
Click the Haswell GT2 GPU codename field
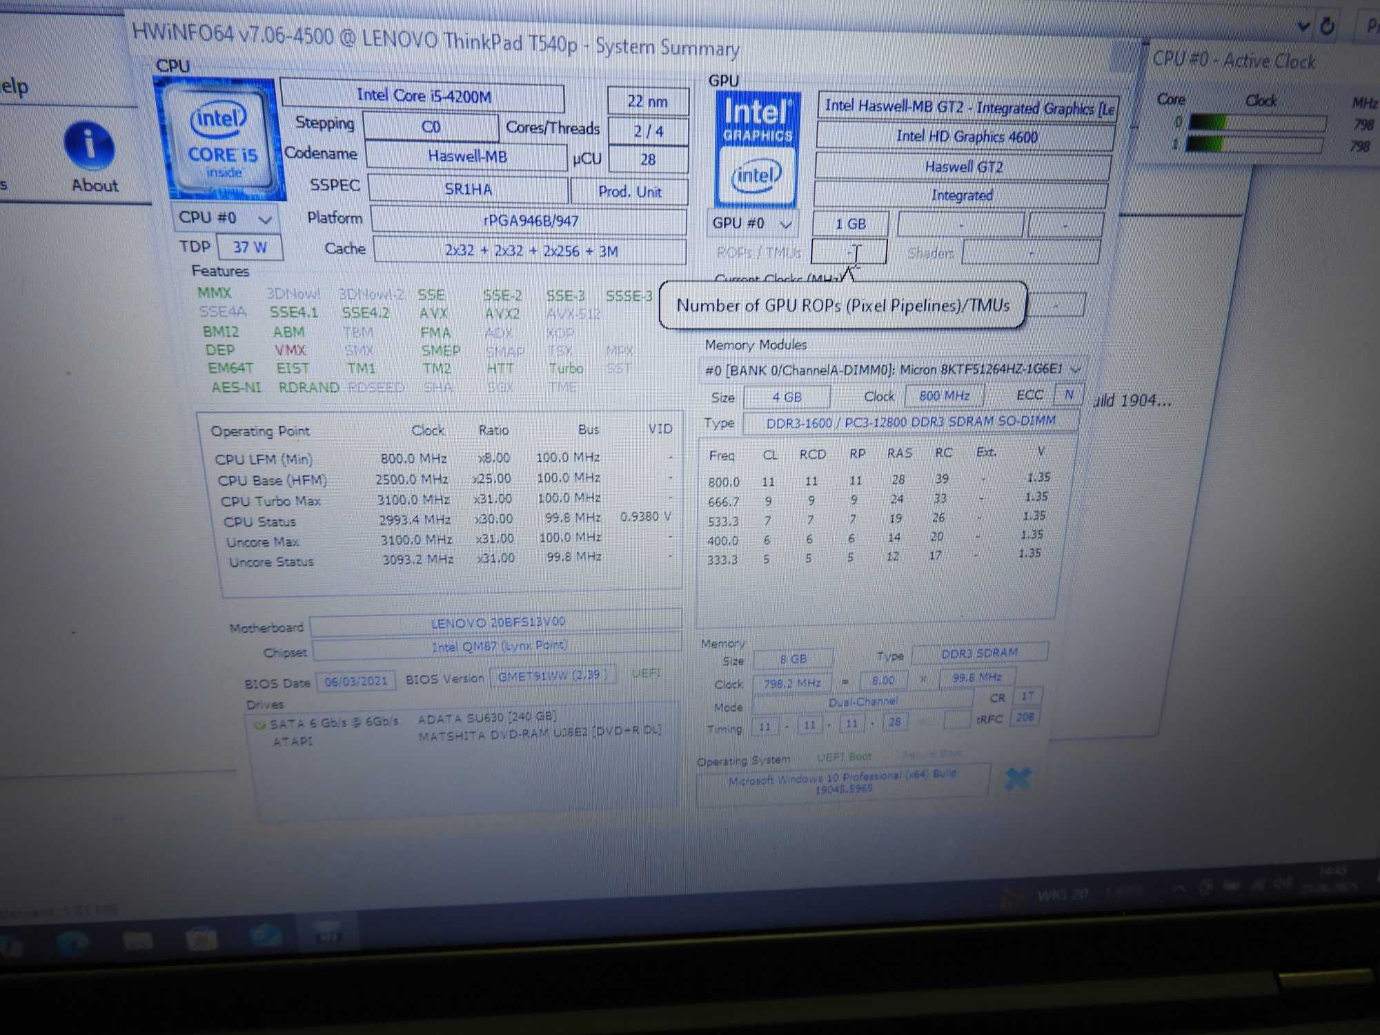pyautogui.click(x=963, y=167)
